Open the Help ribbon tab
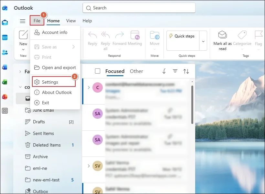265x194 pixels. pyautogui.click(x=87, y=21)
